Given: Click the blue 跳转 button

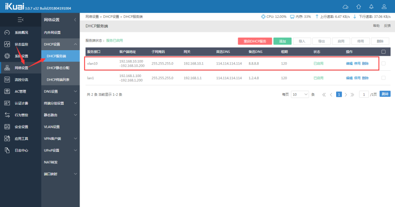Looking at the screenshot, I should point(385,94).
